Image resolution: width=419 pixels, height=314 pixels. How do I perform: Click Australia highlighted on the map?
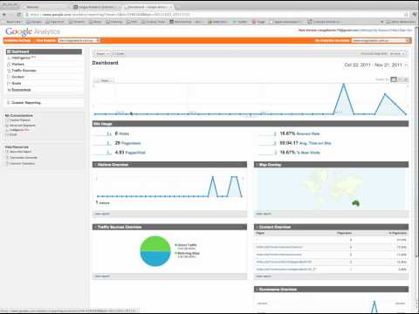[355, 203]
